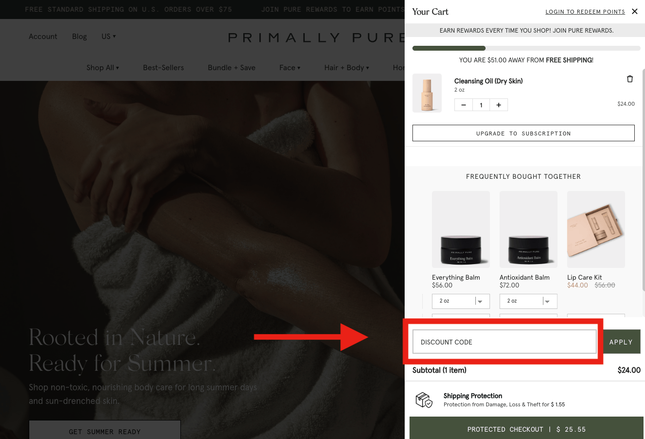
Task: Click the Shipping Protection package icon
Action: pyautogui.click(x=424, y=400)
